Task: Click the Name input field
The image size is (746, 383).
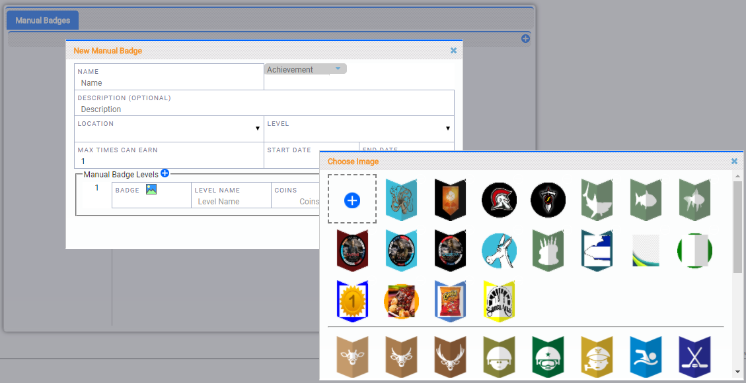Action: (170, 83)
